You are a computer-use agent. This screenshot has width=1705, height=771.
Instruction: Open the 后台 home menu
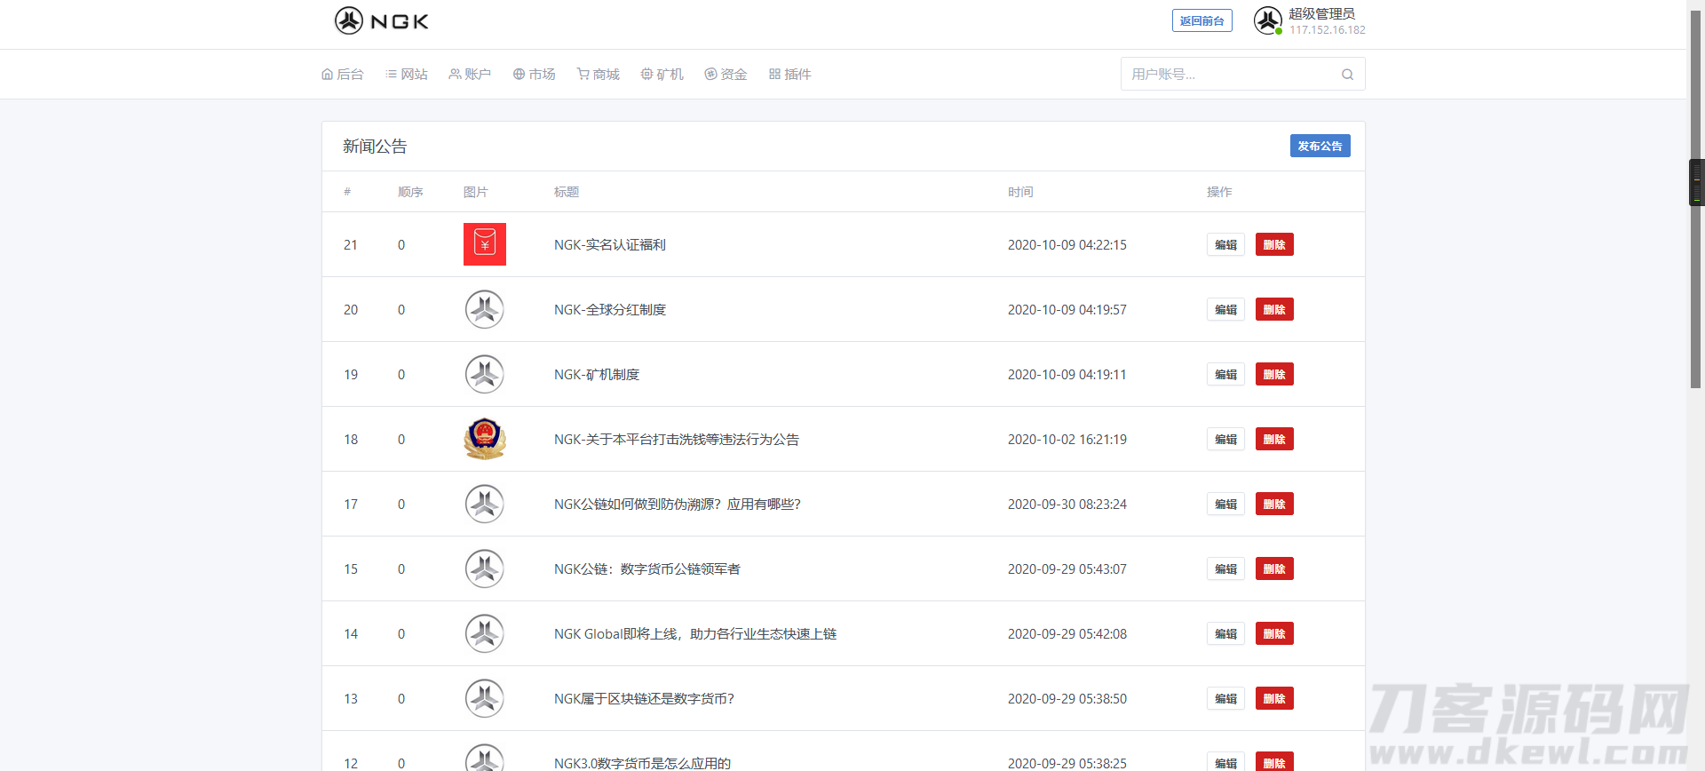[x=343, y=75]
